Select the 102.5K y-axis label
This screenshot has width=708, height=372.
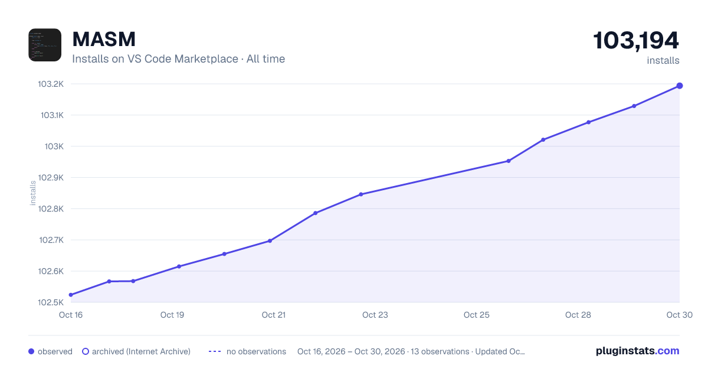tap(51, 303)
